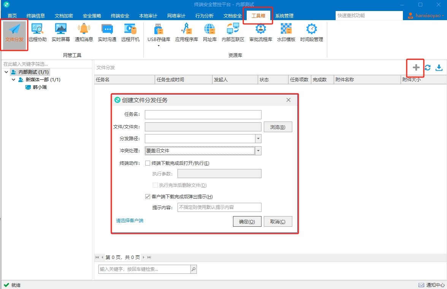
Task: Click the 请选择客户端 link
Action: click(x=130, y=220)
